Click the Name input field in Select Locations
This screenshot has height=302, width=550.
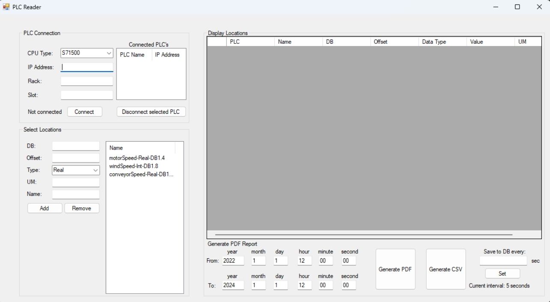tap(76, 194)
